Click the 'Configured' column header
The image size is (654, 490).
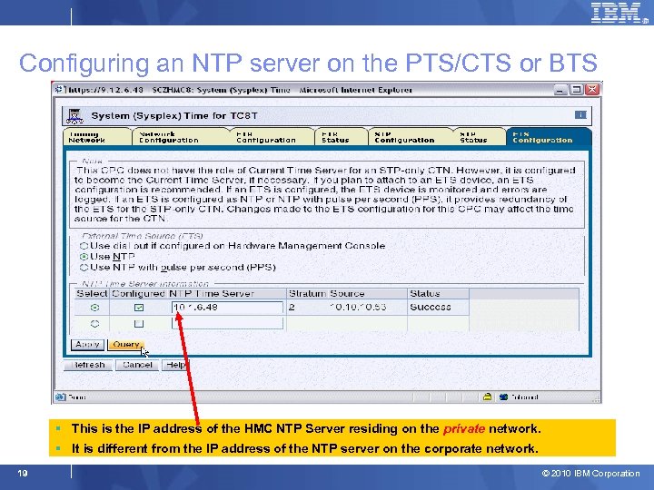click(138, 294)
